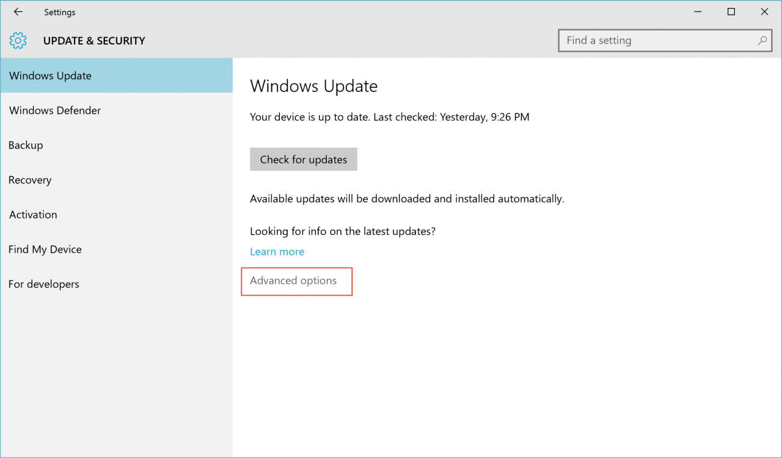This screenshot has width=782, height=458.
Task: Select Windows Update in the sidebar
Action: tap(117, 76)
